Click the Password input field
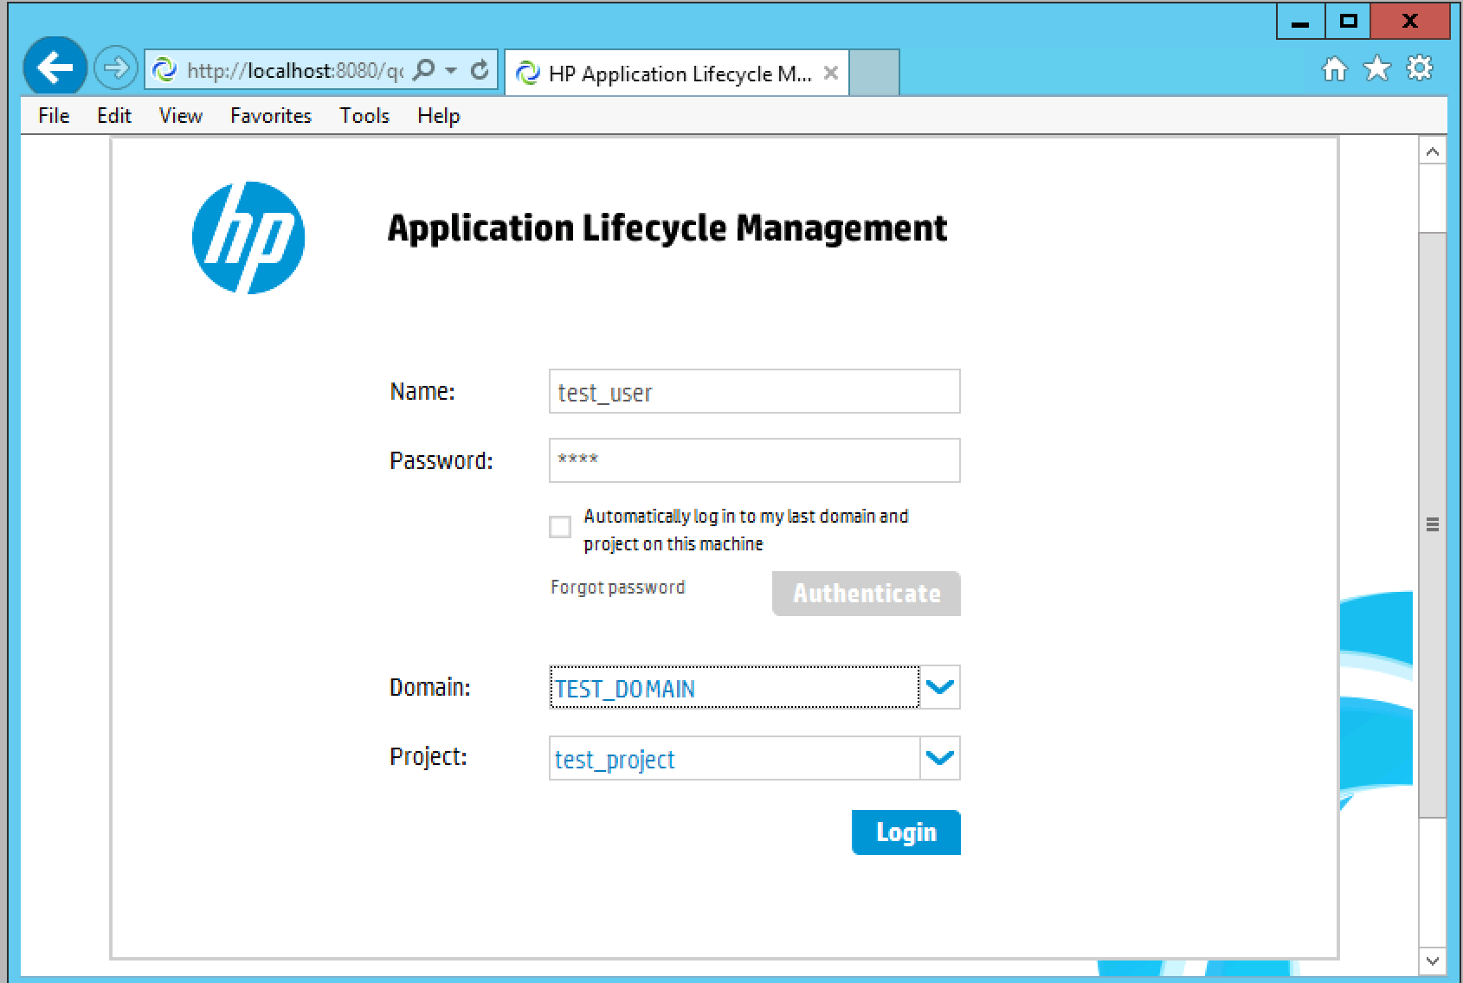 pos(755,460)
